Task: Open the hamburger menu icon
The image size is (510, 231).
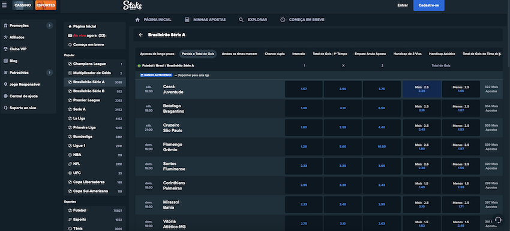Action: 4,5
